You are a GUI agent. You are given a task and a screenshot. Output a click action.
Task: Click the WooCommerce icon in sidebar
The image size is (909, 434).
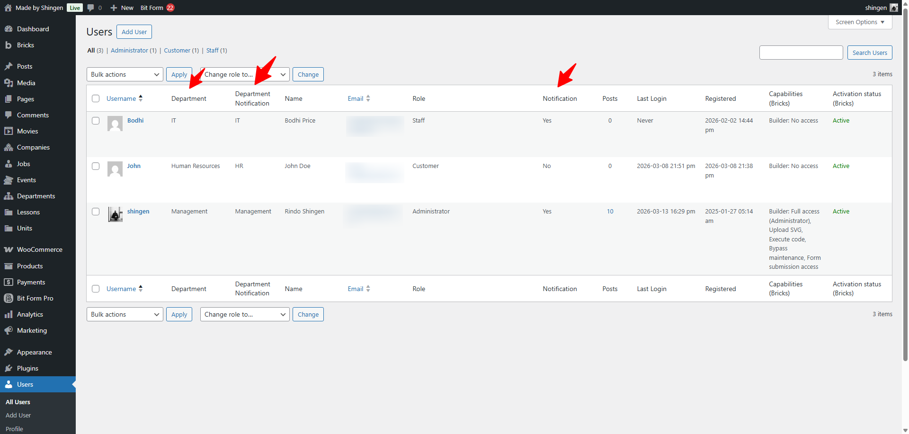click(8, 249)
